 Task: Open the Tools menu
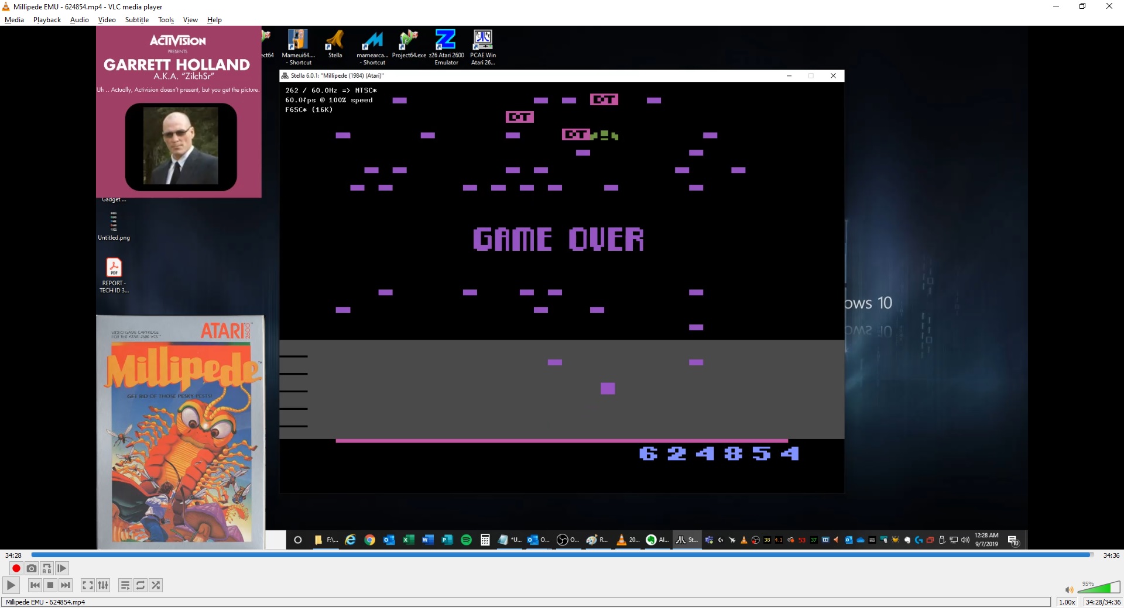pyautogui.click(x=166, y=20)
